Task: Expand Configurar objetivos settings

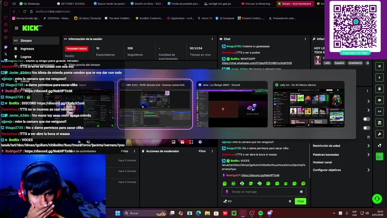Action: (x=368, y=170)
